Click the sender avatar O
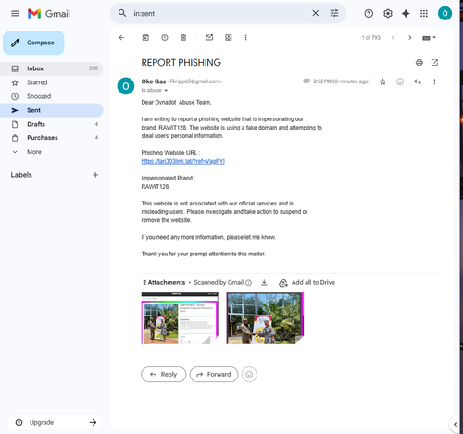Image resolution: width=463 pixels, height=434 pixels. [126, 86]
